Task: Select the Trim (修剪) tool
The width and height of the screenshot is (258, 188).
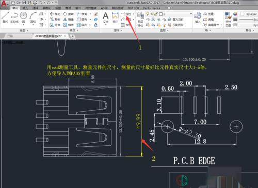Action: (82, 14)
